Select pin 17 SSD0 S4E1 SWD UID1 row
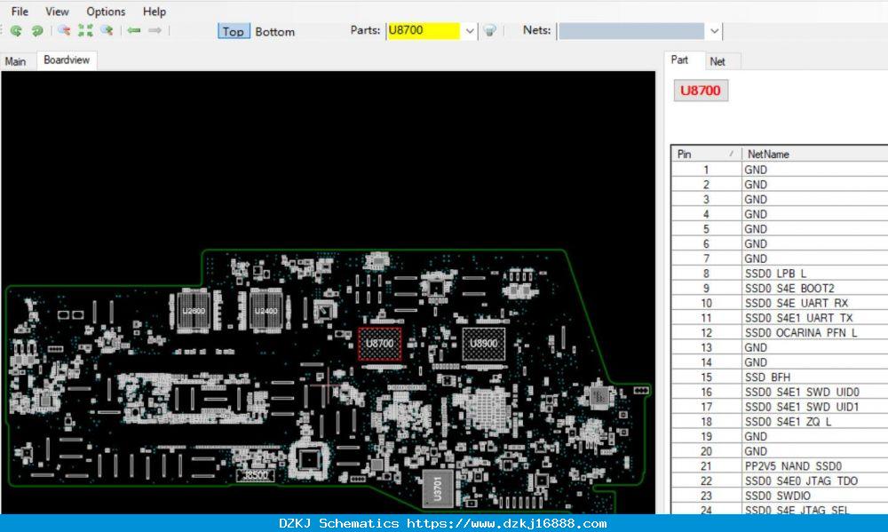Screen dimensions: 888x532 click(x=780, y=407)
